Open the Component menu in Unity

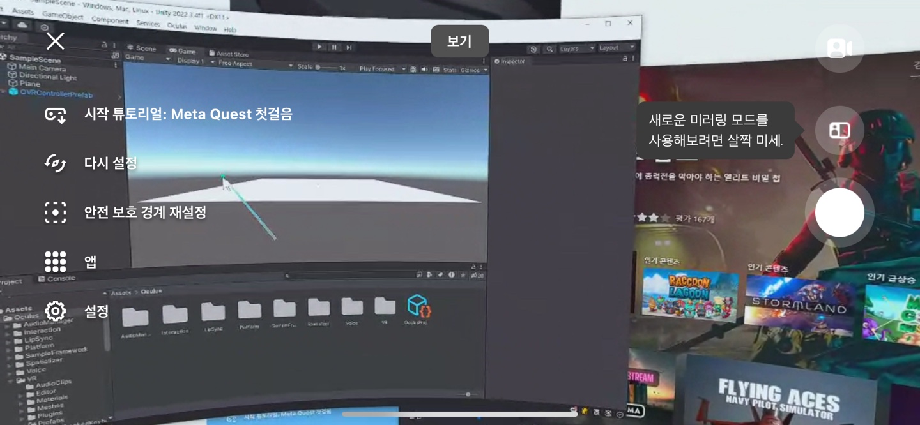click(110, 20)
